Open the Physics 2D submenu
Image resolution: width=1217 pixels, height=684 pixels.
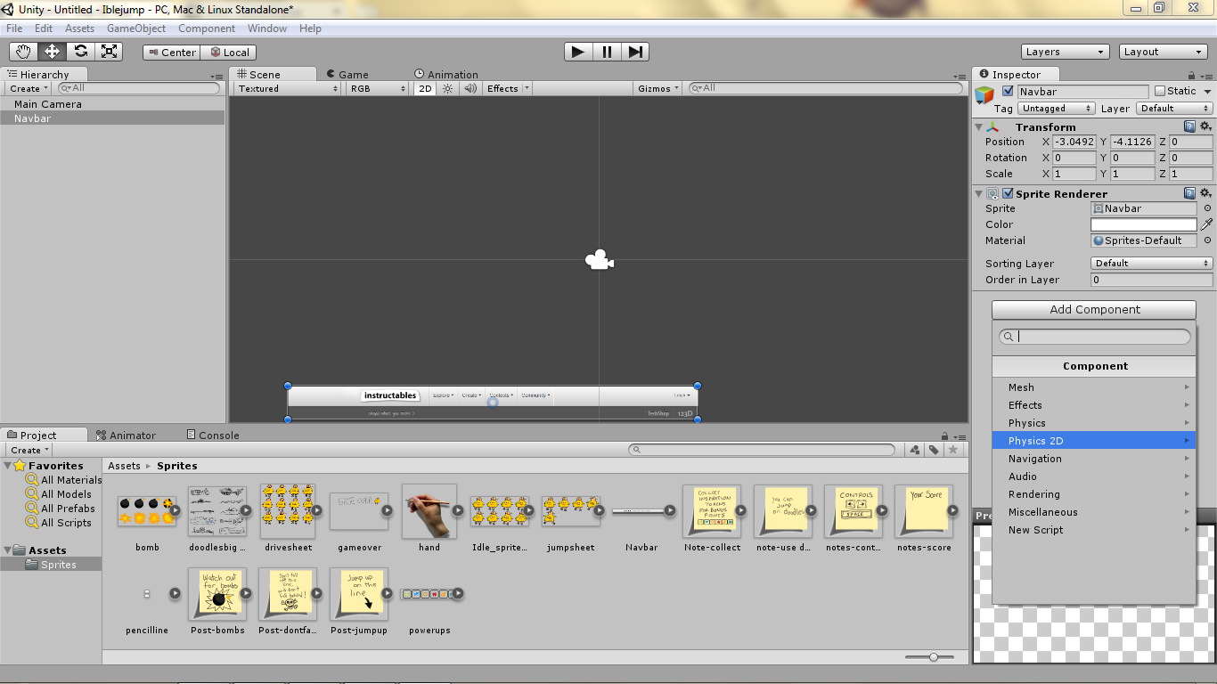pos(1094,441)
